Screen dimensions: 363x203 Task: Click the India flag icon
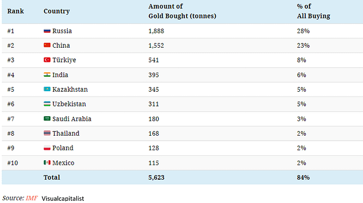point(47,75)
